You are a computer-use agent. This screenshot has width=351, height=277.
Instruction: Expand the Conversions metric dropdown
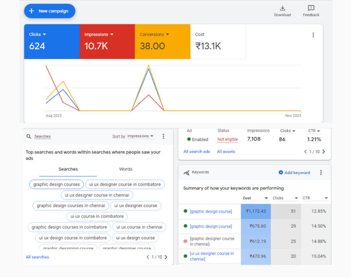pyautogui.click(x=167, y=35)
